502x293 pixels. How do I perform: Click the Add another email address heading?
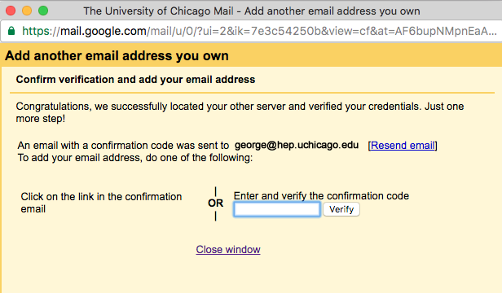[x=117, y=55]
